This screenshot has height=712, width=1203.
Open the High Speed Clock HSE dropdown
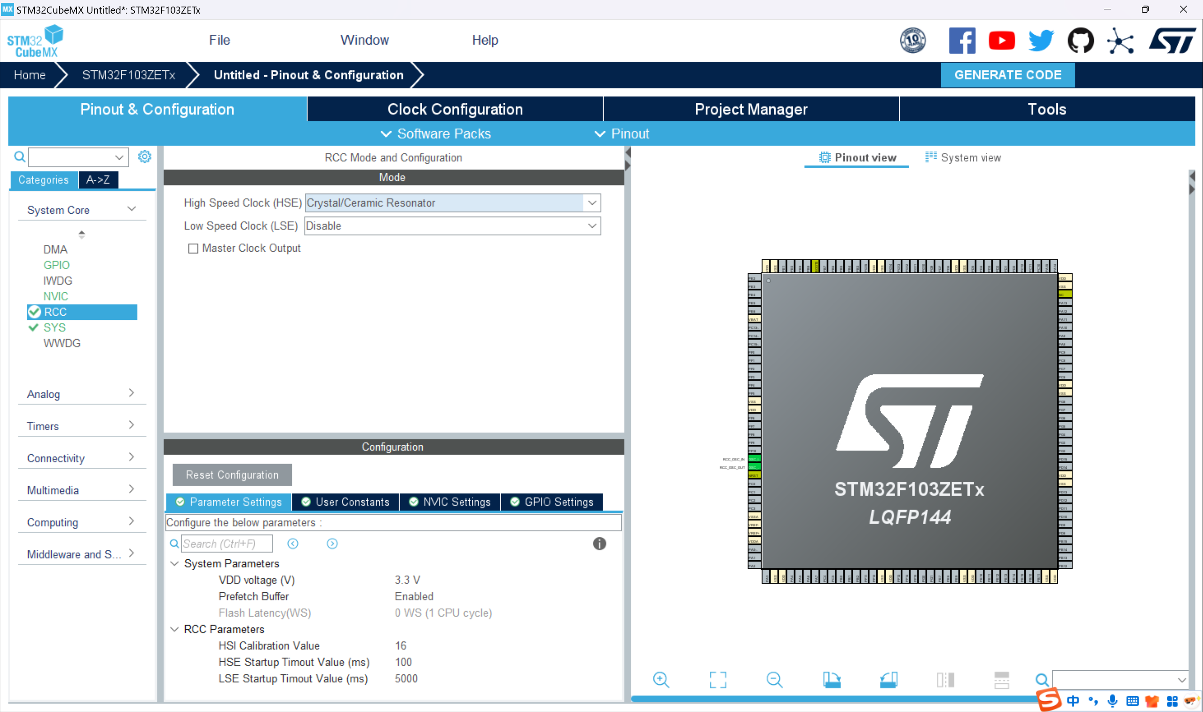pos(592,203)
